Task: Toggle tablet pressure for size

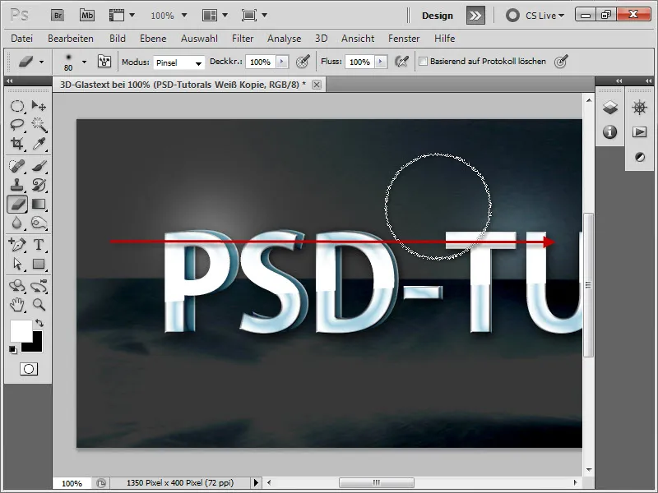Action: coord(561,62)
